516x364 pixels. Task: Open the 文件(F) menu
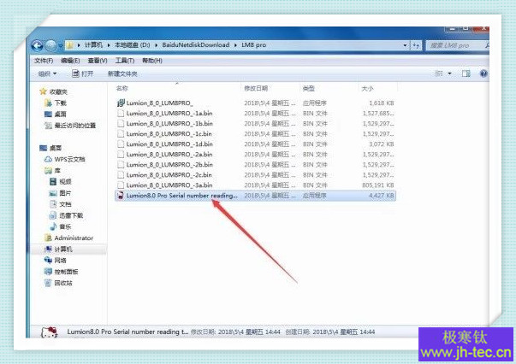pos(44,61)
